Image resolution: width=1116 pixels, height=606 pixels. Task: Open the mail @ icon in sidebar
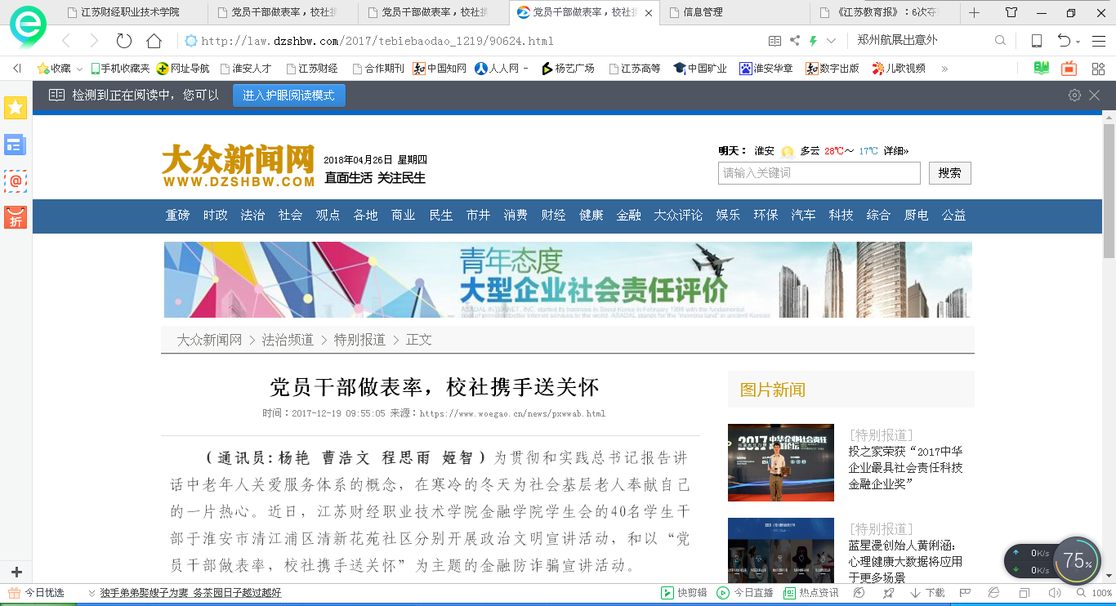tap(16, 180)
